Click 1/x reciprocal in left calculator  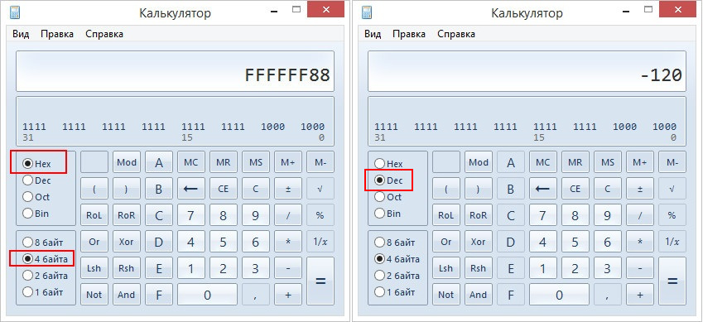[x=320, y=242]
